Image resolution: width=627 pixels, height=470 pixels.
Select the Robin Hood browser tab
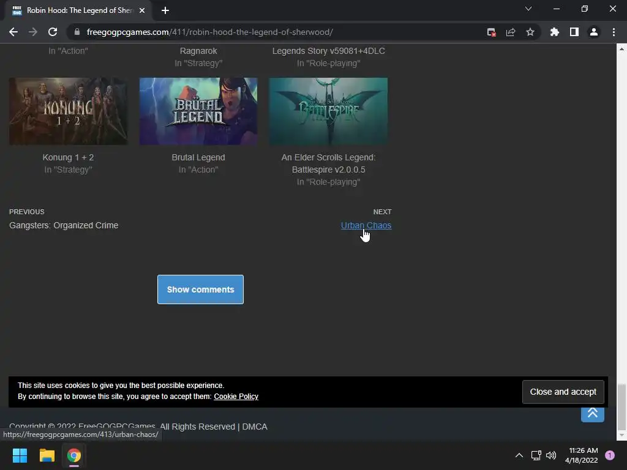(x=78, y=10)
